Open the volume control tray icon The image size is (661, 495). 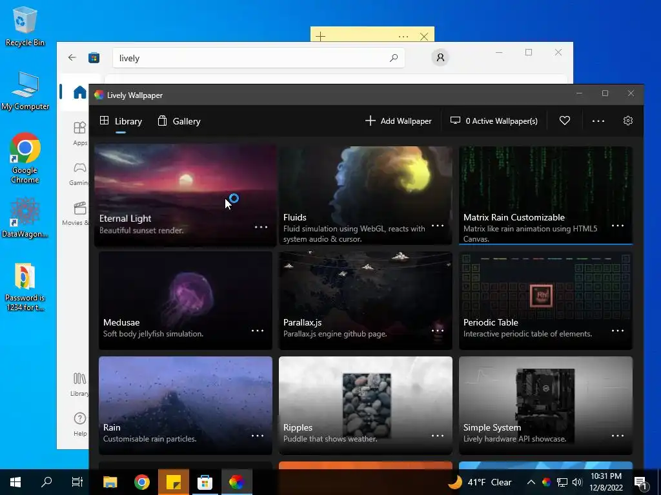[577, 482]
